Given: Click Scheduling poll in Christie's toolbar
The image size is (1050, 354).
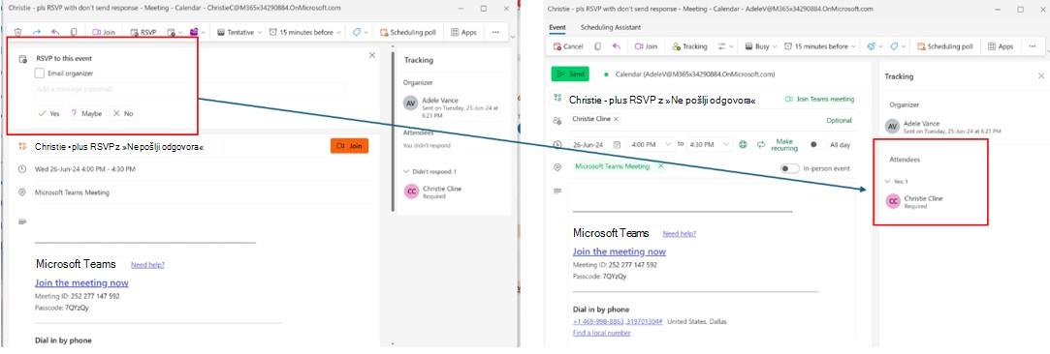Looking at the screenshot, I should [408, 32].
